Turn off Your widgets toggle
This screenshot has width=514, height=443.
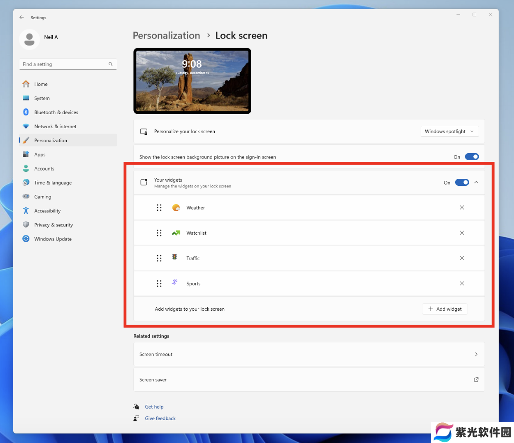tap(462, 183)
